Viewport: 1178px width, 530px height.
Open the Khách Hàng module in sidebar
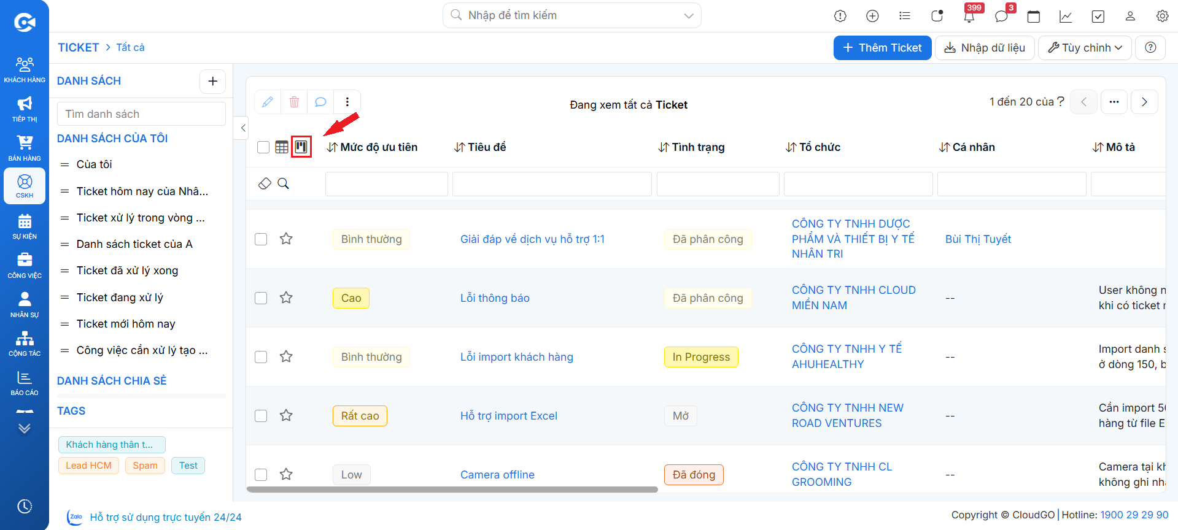pyautogui.click(x=25, y=70)
